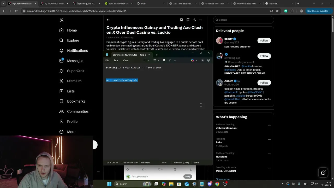Viewport: 334px width, 188px height.
Task: Click the Chrome address bar
Action: click(x=146, y=11)
